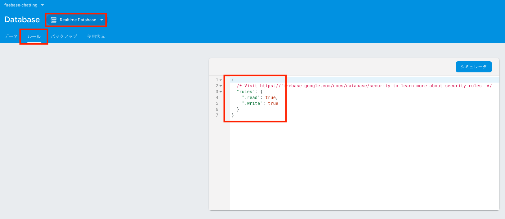
Task: Click the true value on the .write line
Action: 273,103
